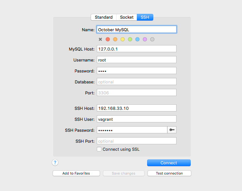Click the Port field showing 3306

point(136,92)
